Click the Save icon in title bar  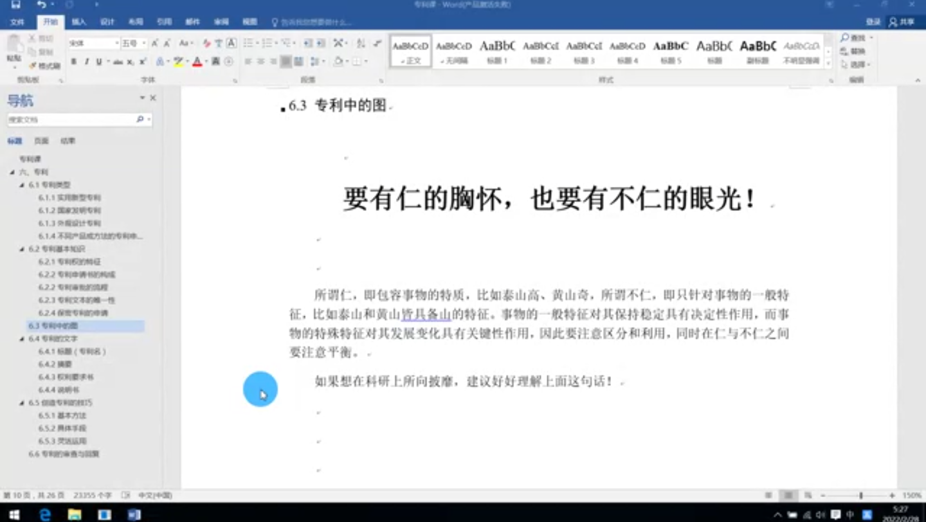[15, 5]
